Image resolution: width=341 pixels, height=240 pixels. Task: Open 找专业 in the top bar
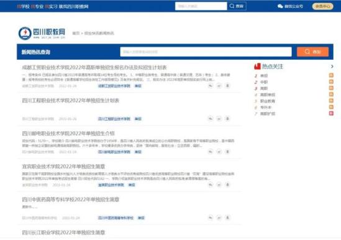(x=37, y=7)
